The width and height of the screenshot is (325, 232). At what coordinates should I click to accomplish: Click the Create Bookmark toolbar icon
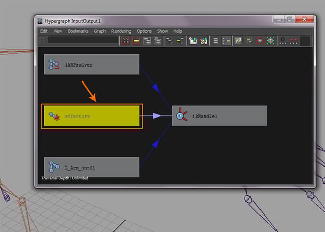click(x=193, y=40)
